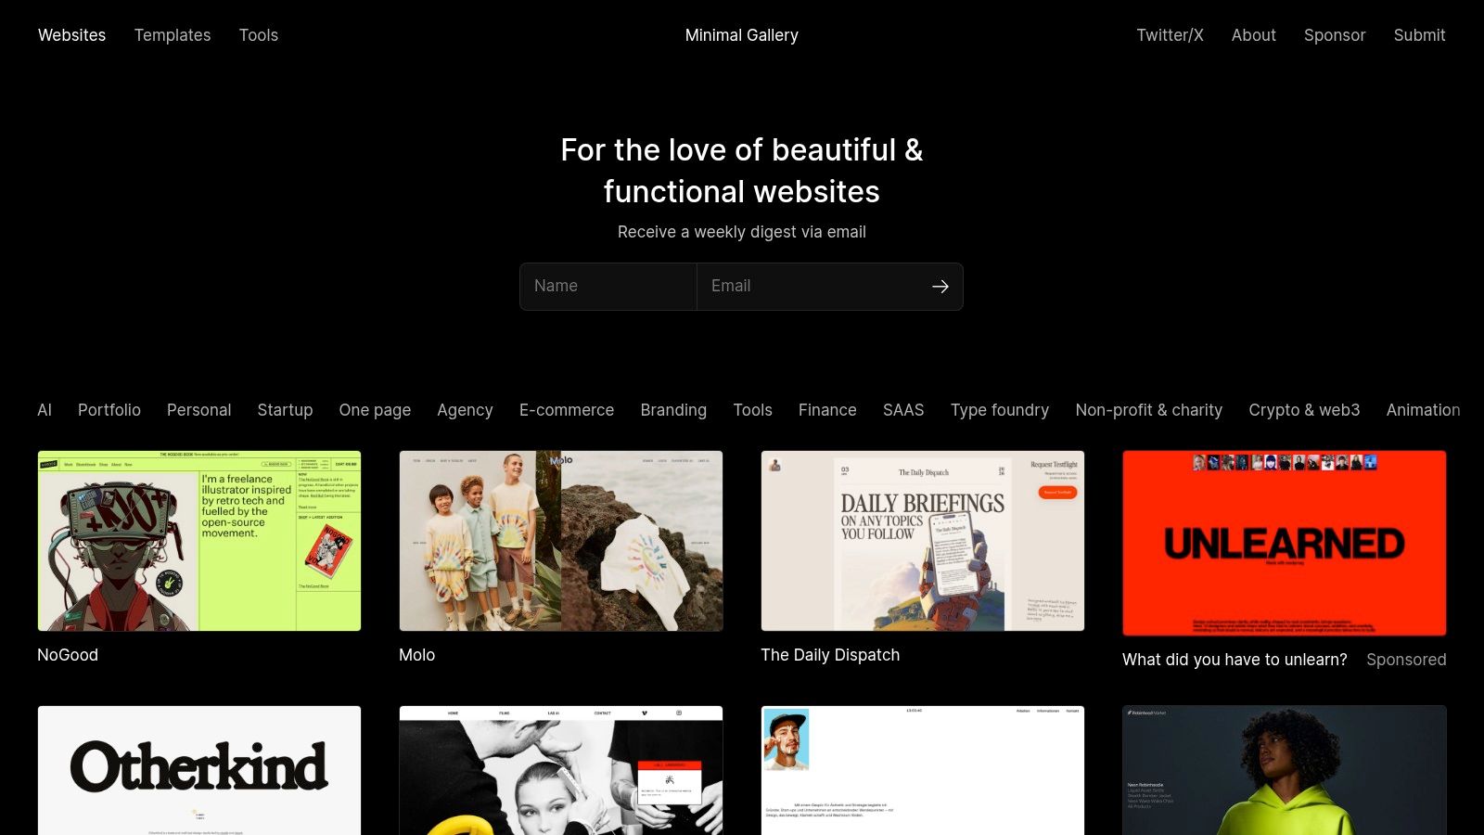The image size is (1484, 835).
Task: Filter by One page category
Action: point(375,410)
